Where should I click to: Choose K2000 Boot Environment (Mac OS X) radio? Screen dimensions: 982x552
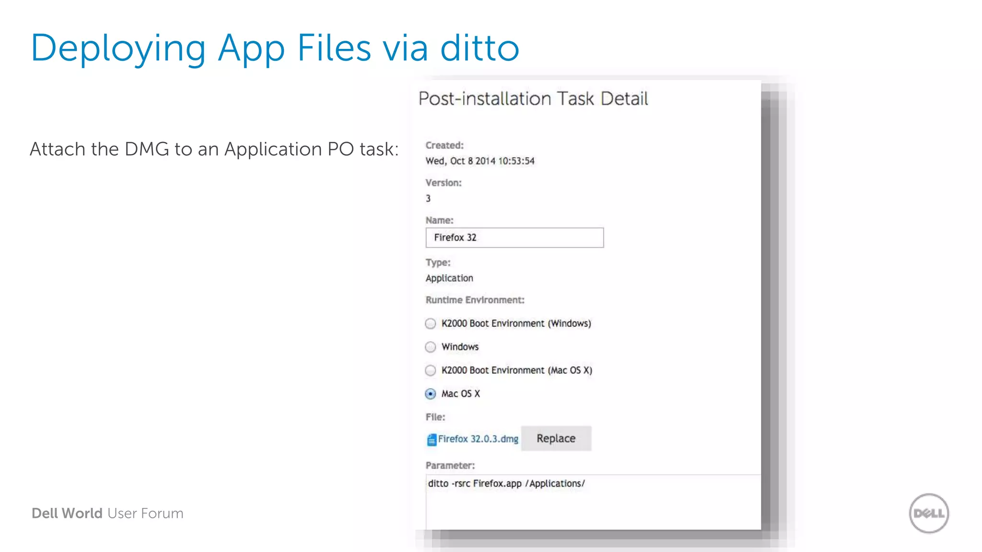tap(431, 370)
